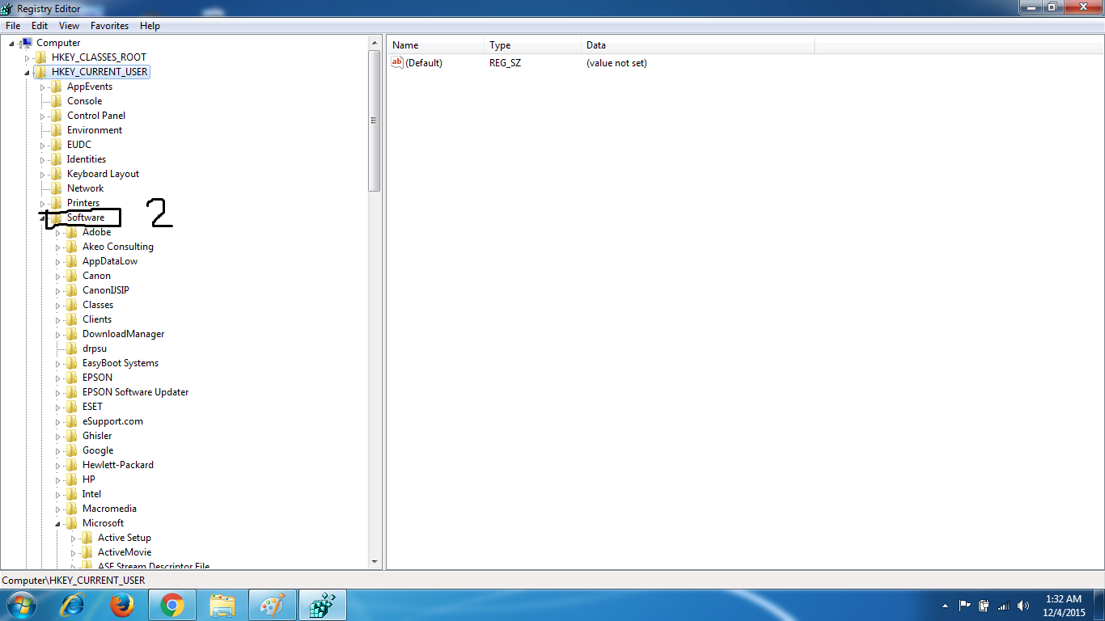Expand the Macromedia key
Image resolution: width=1105 pixels, height=621 pixels.
(x=58, y=509)
